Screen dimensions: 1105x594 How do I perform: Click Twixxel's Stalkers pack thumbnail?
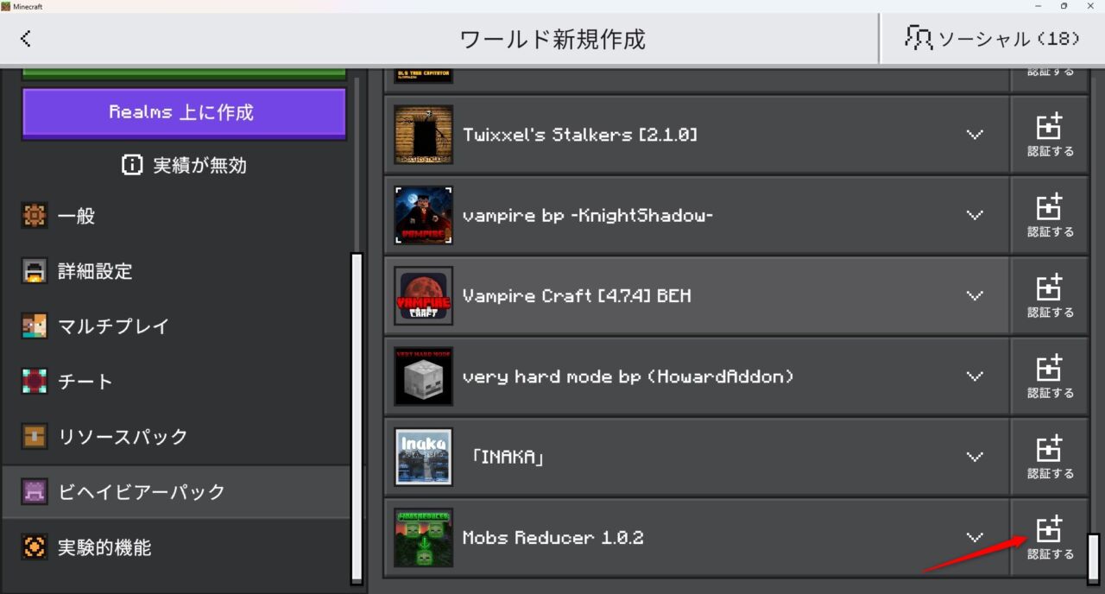pos(423,135)
